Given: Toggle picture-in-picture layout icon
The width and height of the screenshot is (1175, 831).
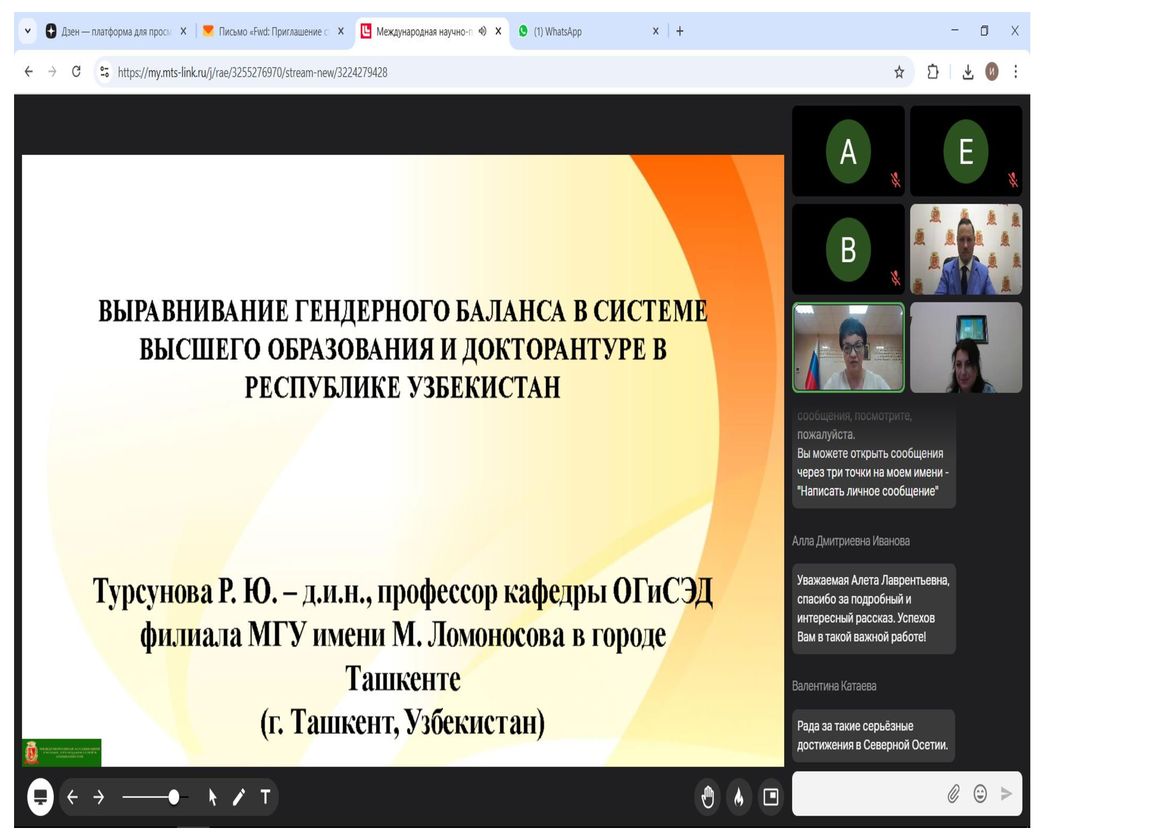Looking at the screenshot, I should [771, 797].
